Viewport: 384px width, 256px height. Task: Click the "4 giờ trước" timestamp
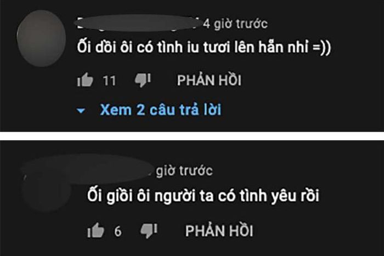click(x=235, y=24)
